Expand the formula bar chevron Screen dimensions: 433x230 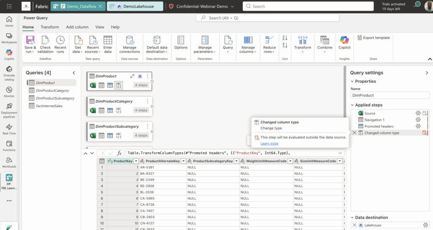(340, 153)
